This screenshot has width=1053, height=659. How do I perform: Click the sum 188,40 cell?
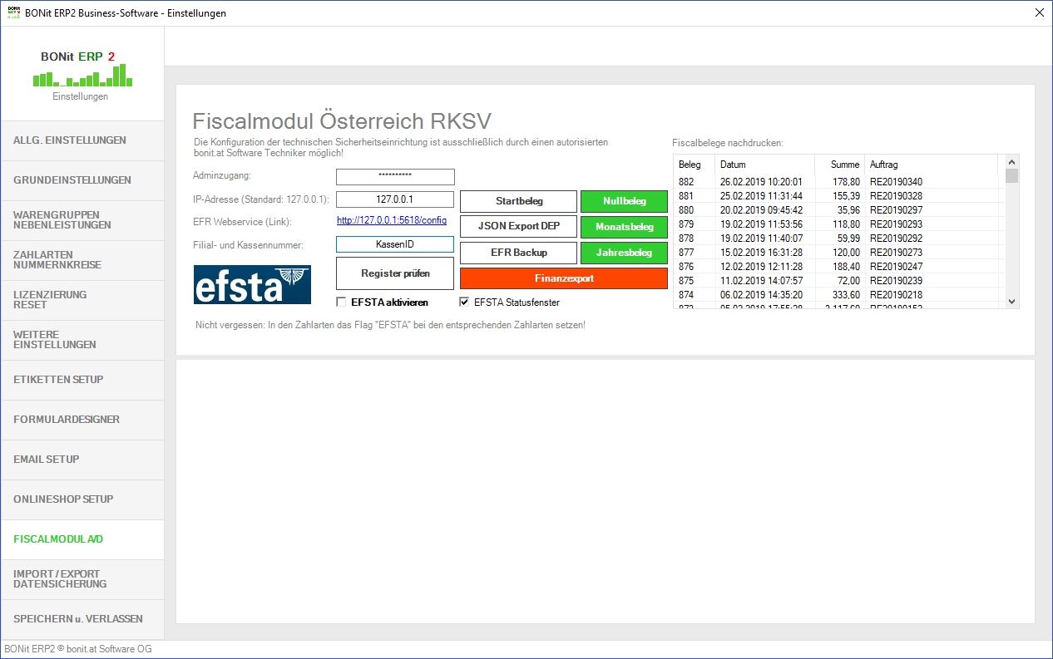[845, 267]
